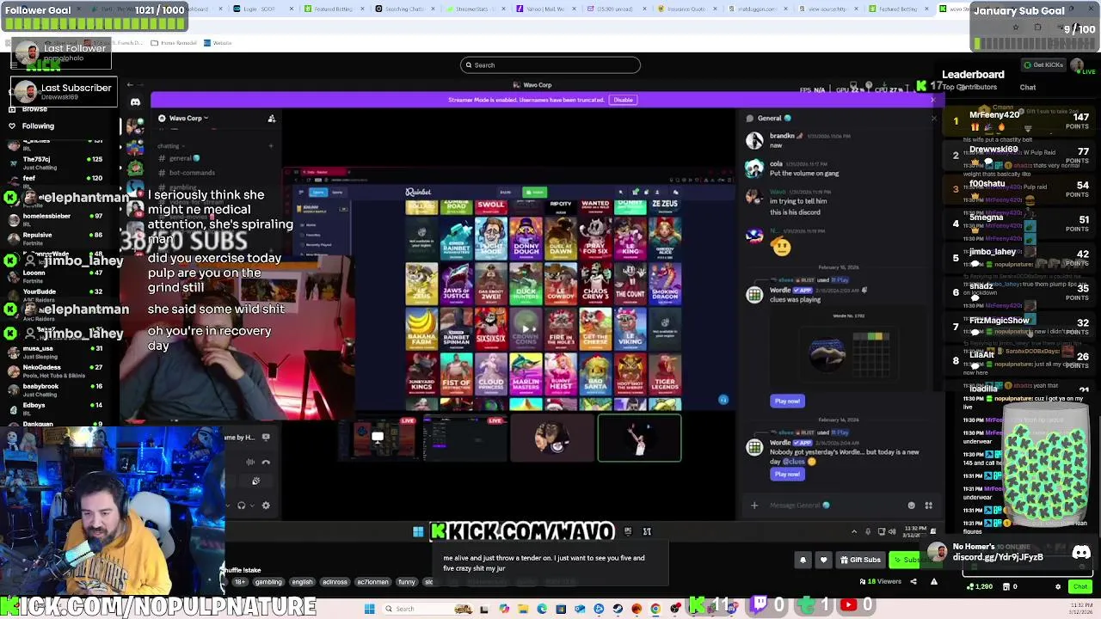Open emoji picker in Discord message bar
Screen dimensions: 1101x619
click(912, 506)
